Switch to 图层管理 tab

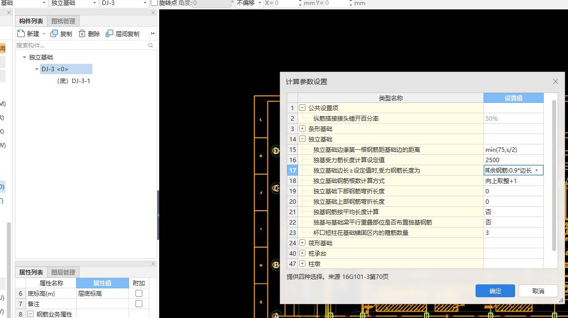tap(63, 273)
